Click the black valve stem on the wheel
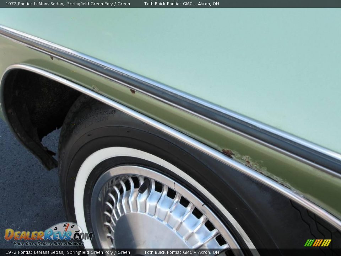Viewport: 341px width, 256px height. click(144, 186)
